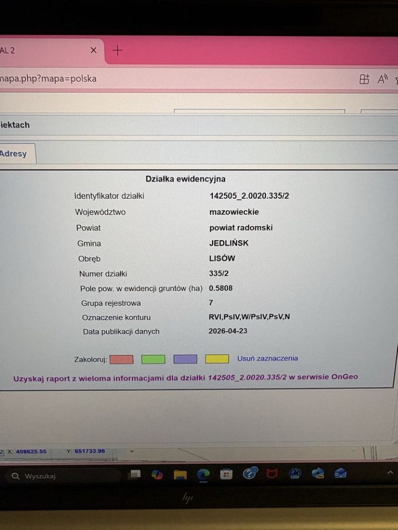
Task: Click the 'Grupa rejestrowa' value 7
Action: coord(211,303)
